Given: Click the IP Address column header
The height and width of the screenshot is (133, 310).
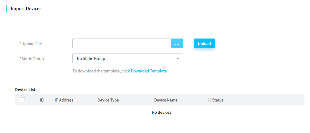Looking at the screenshot, I should (64, 100).
